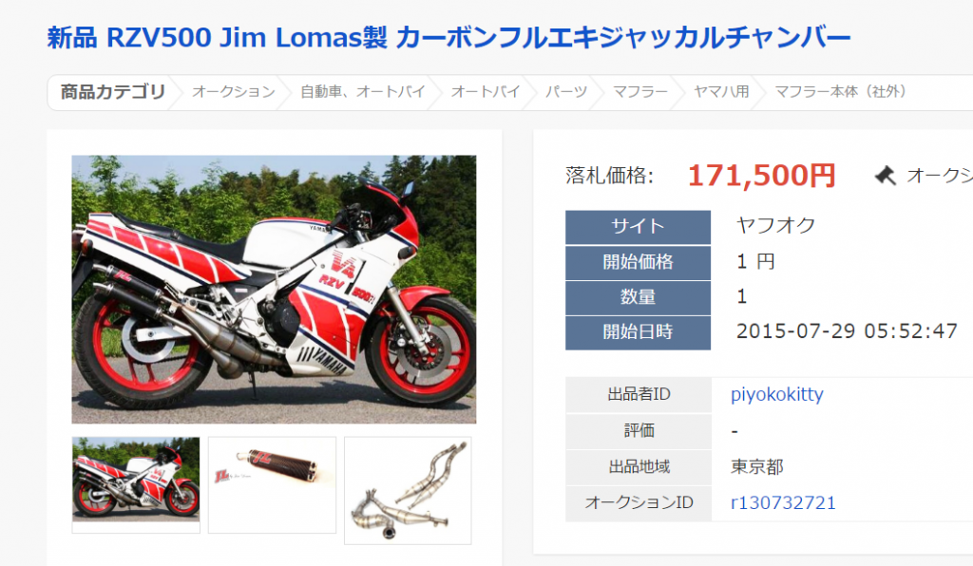The width and height of the screenshot is (973, 566).
Task: Click the サイト table header cell
Action: tap(638, 227)
